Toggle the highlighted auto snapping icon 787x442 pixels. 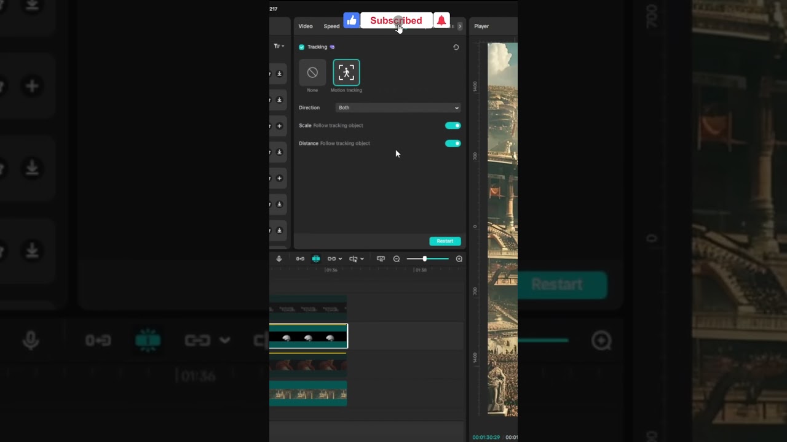[316, 258]
